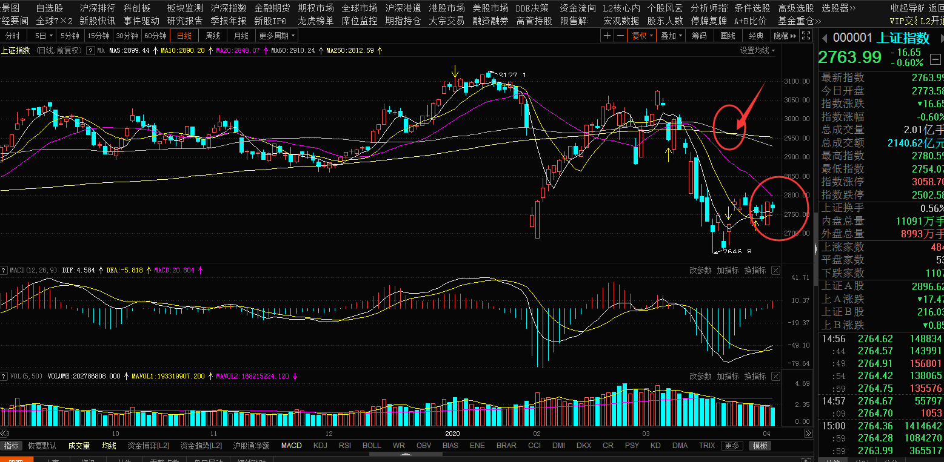Go to previous stock with left arrow
Screen dimensions: 944x462
(824, 38)
